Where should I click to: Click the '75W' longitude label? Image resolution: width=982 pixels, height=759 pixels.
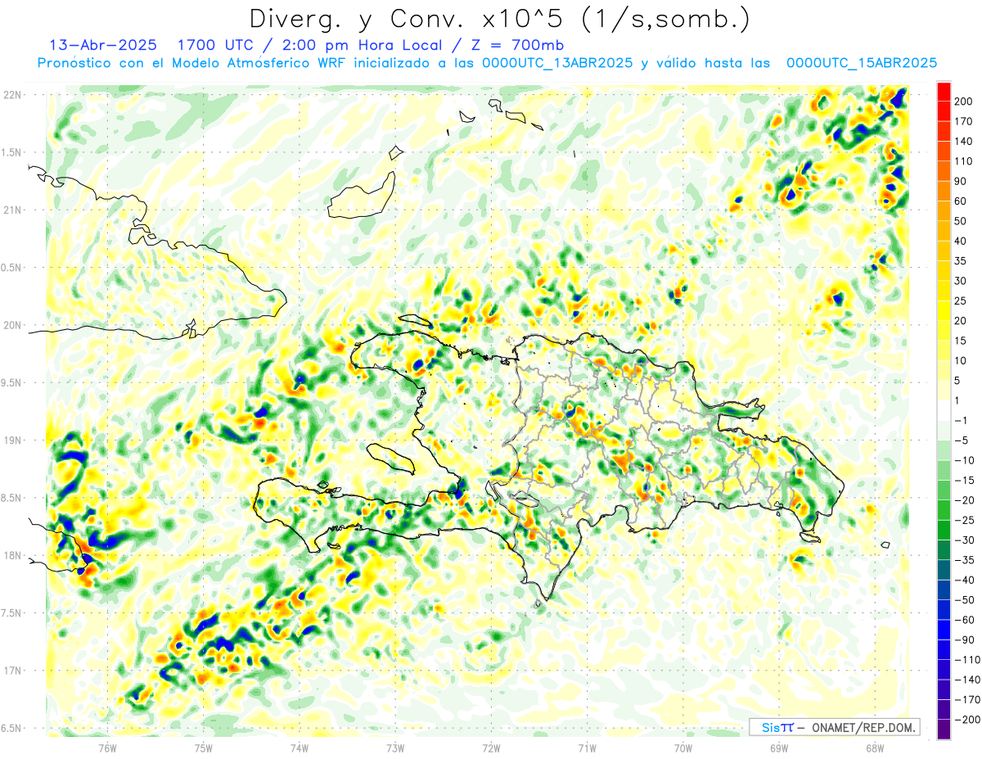[204, 748]
